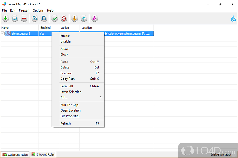The image size is (238, 158).
Task: Switch to the Inbound Rules tab
Action: (x=43, y=154)
